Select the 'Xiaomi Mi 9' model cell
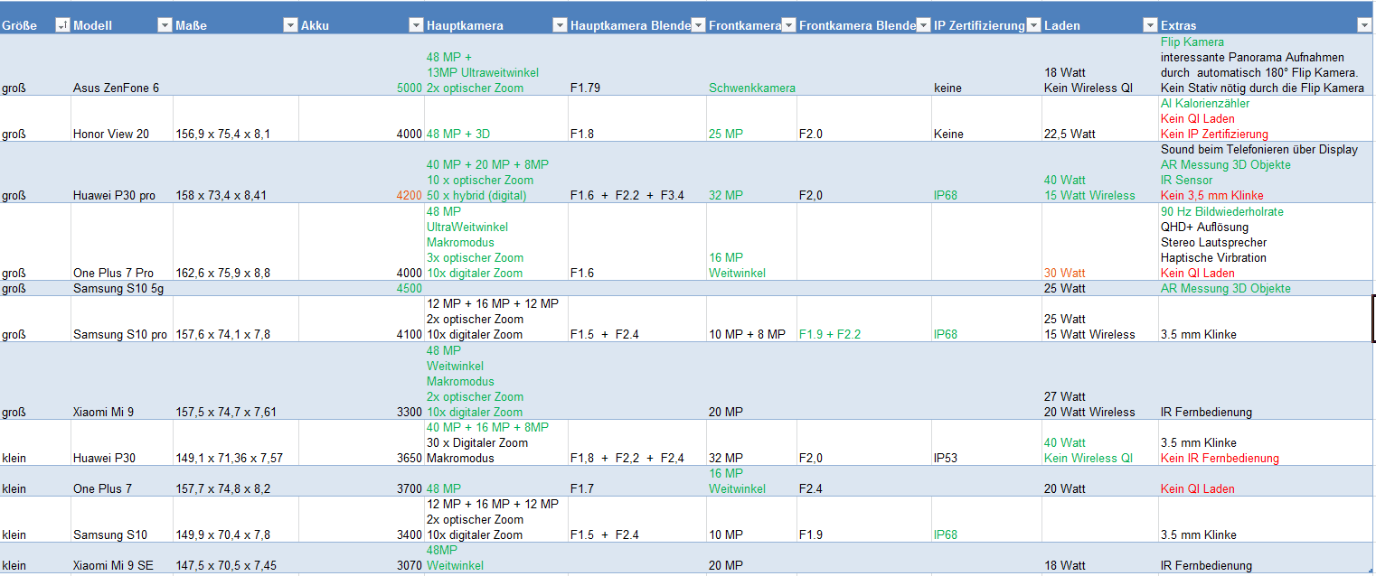 point(121,380)
